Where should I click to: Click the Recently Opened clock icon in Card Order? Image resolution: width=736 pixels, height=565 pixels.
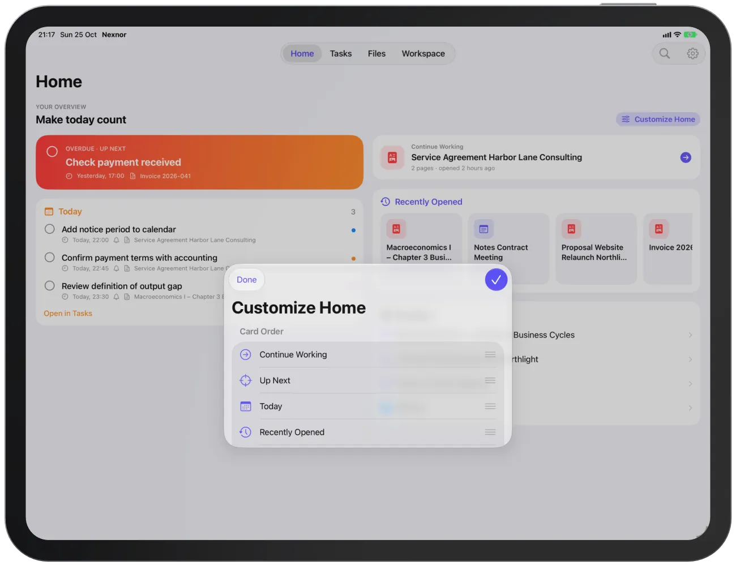[x=246, y=432]
